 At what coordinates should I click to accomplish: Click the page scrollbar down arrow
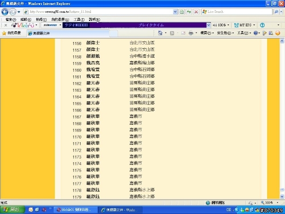click(282, 197)
